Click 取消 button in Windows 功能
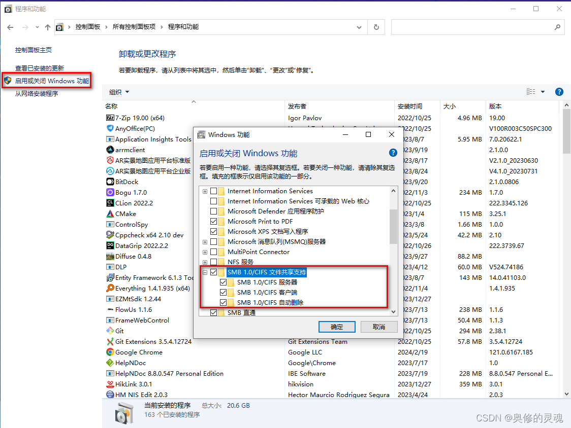This screenshot has width=571, height=428. coord(379,327)
